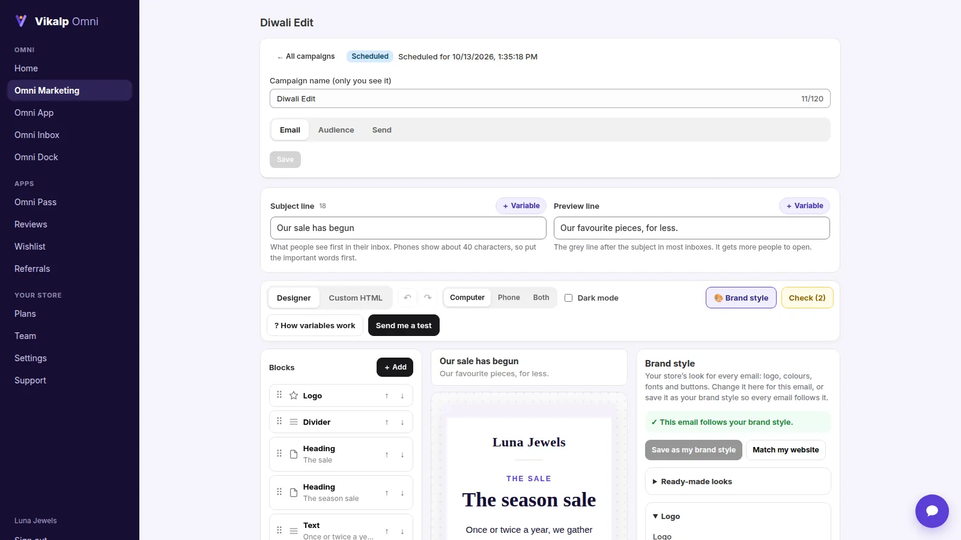
Task: Grab the Logo block drag handle
Action: 279,395
